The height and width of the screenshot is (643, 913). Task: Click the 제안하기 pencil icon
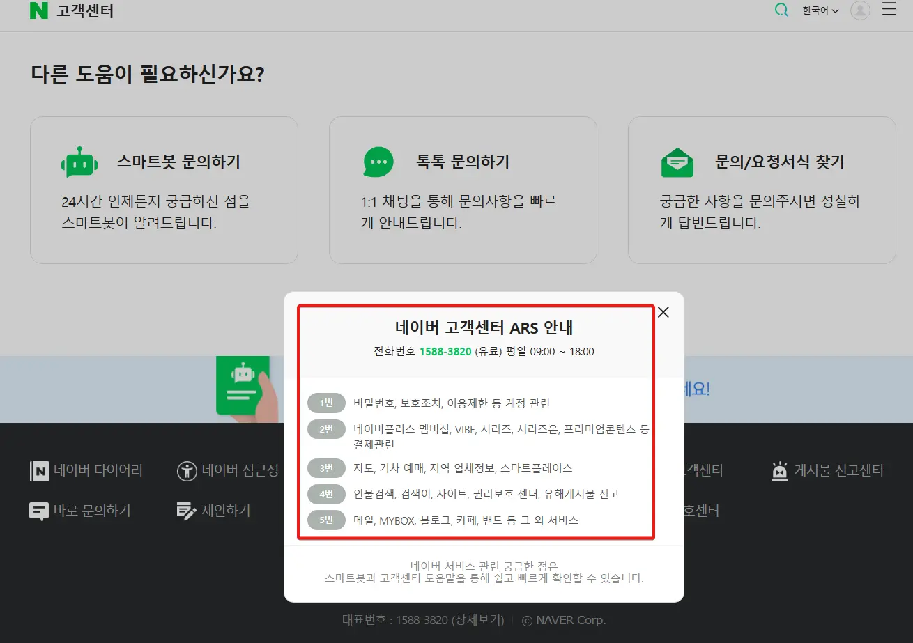click(x=187, y=511)
